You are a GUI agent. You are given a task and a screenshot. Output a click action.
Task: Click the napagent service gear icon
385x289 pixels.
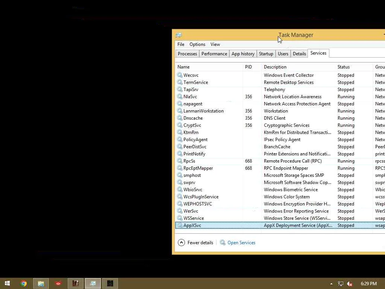click(180, 103)
